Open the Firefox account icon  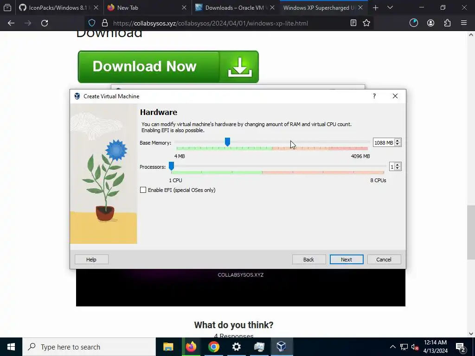pyautogui.click(x=430, y=23)
